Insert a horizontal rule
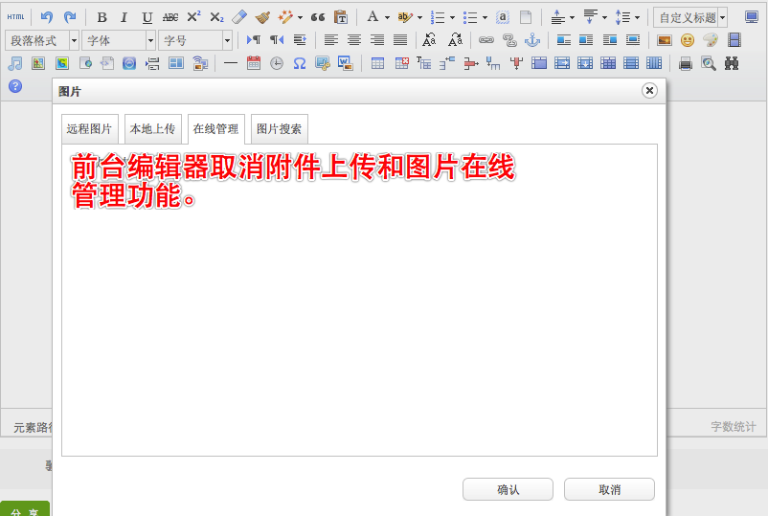The image size is (768, 516). tap(230, 63)
